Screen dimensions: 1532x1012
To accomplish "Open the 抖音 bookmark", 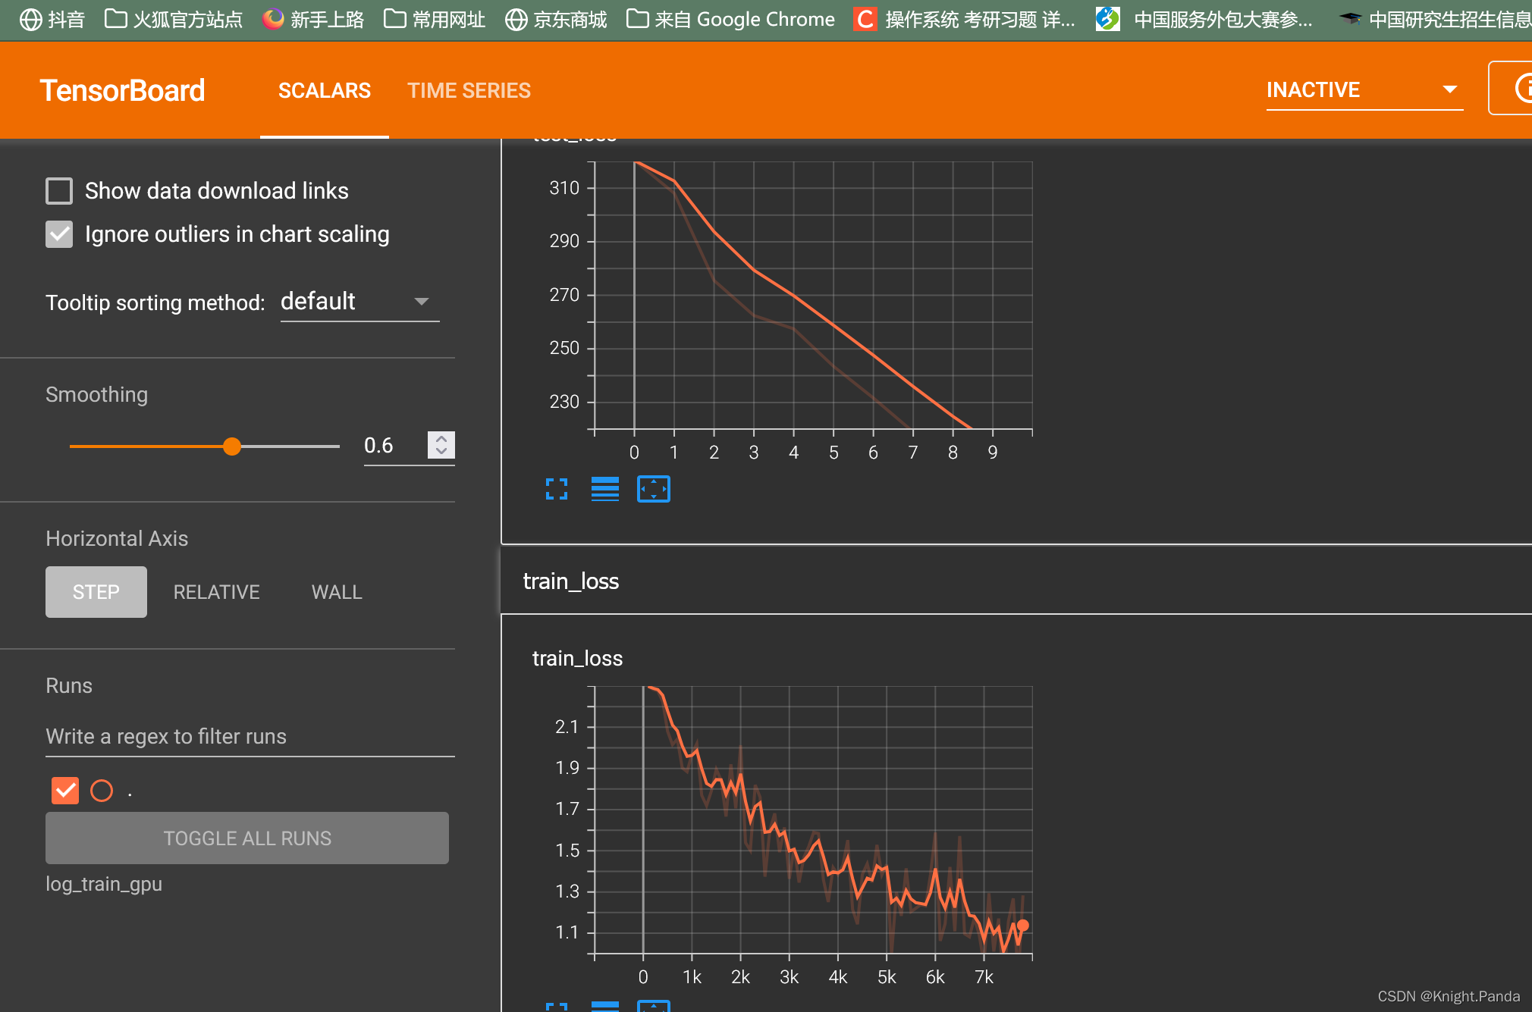I will click(x=52, y=19).
